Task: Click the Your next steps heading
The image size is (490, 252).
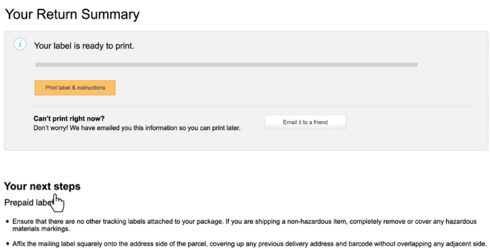Action: coord(42,186)
